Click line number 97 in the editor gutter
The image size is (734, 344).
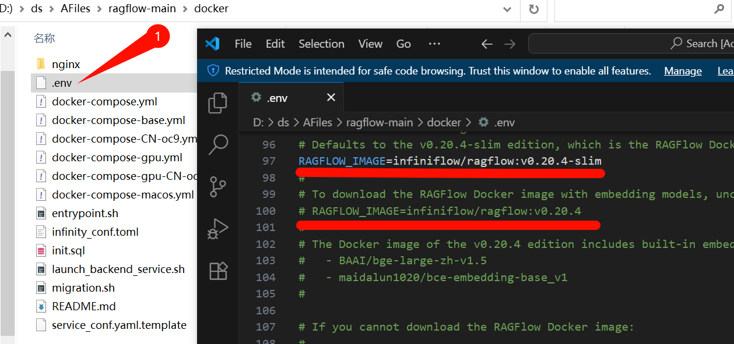269,161
